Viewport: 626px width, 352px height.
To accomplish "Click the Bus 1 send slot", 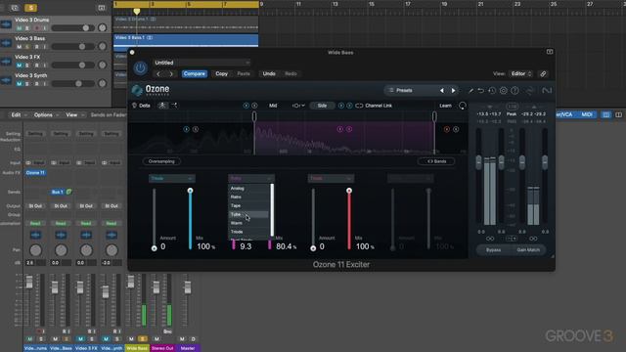I will point(58,192).
